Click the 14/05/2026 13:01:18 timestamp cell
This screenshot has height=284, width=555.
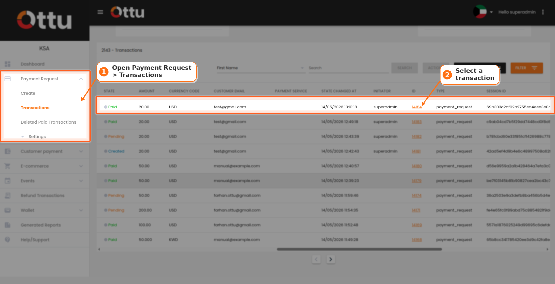(x=339, y=107)
